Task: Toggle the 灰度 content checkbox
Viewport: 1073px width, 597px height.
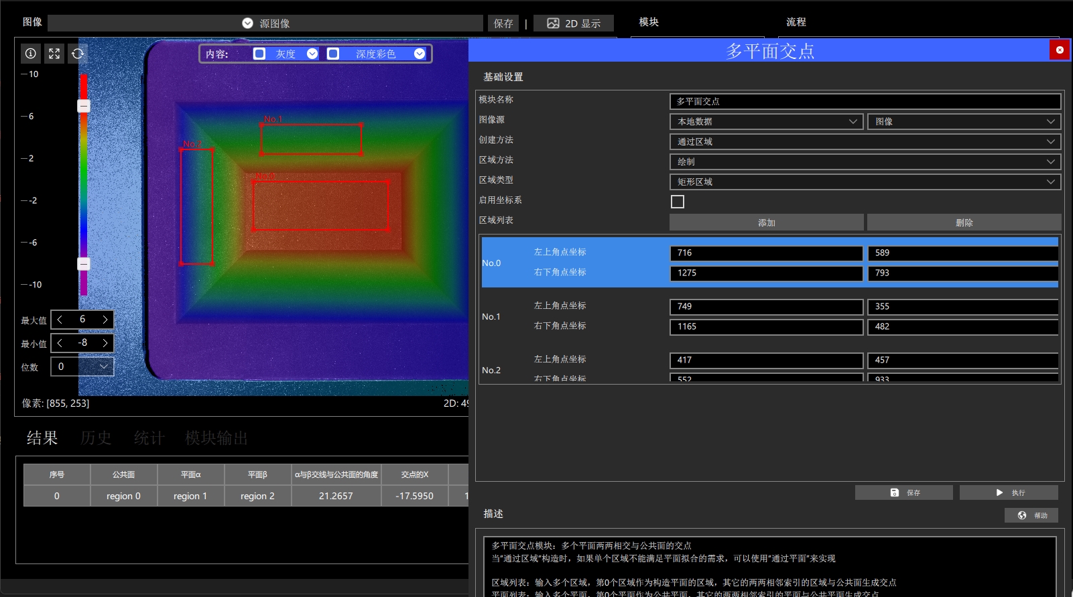Action: 259,54
